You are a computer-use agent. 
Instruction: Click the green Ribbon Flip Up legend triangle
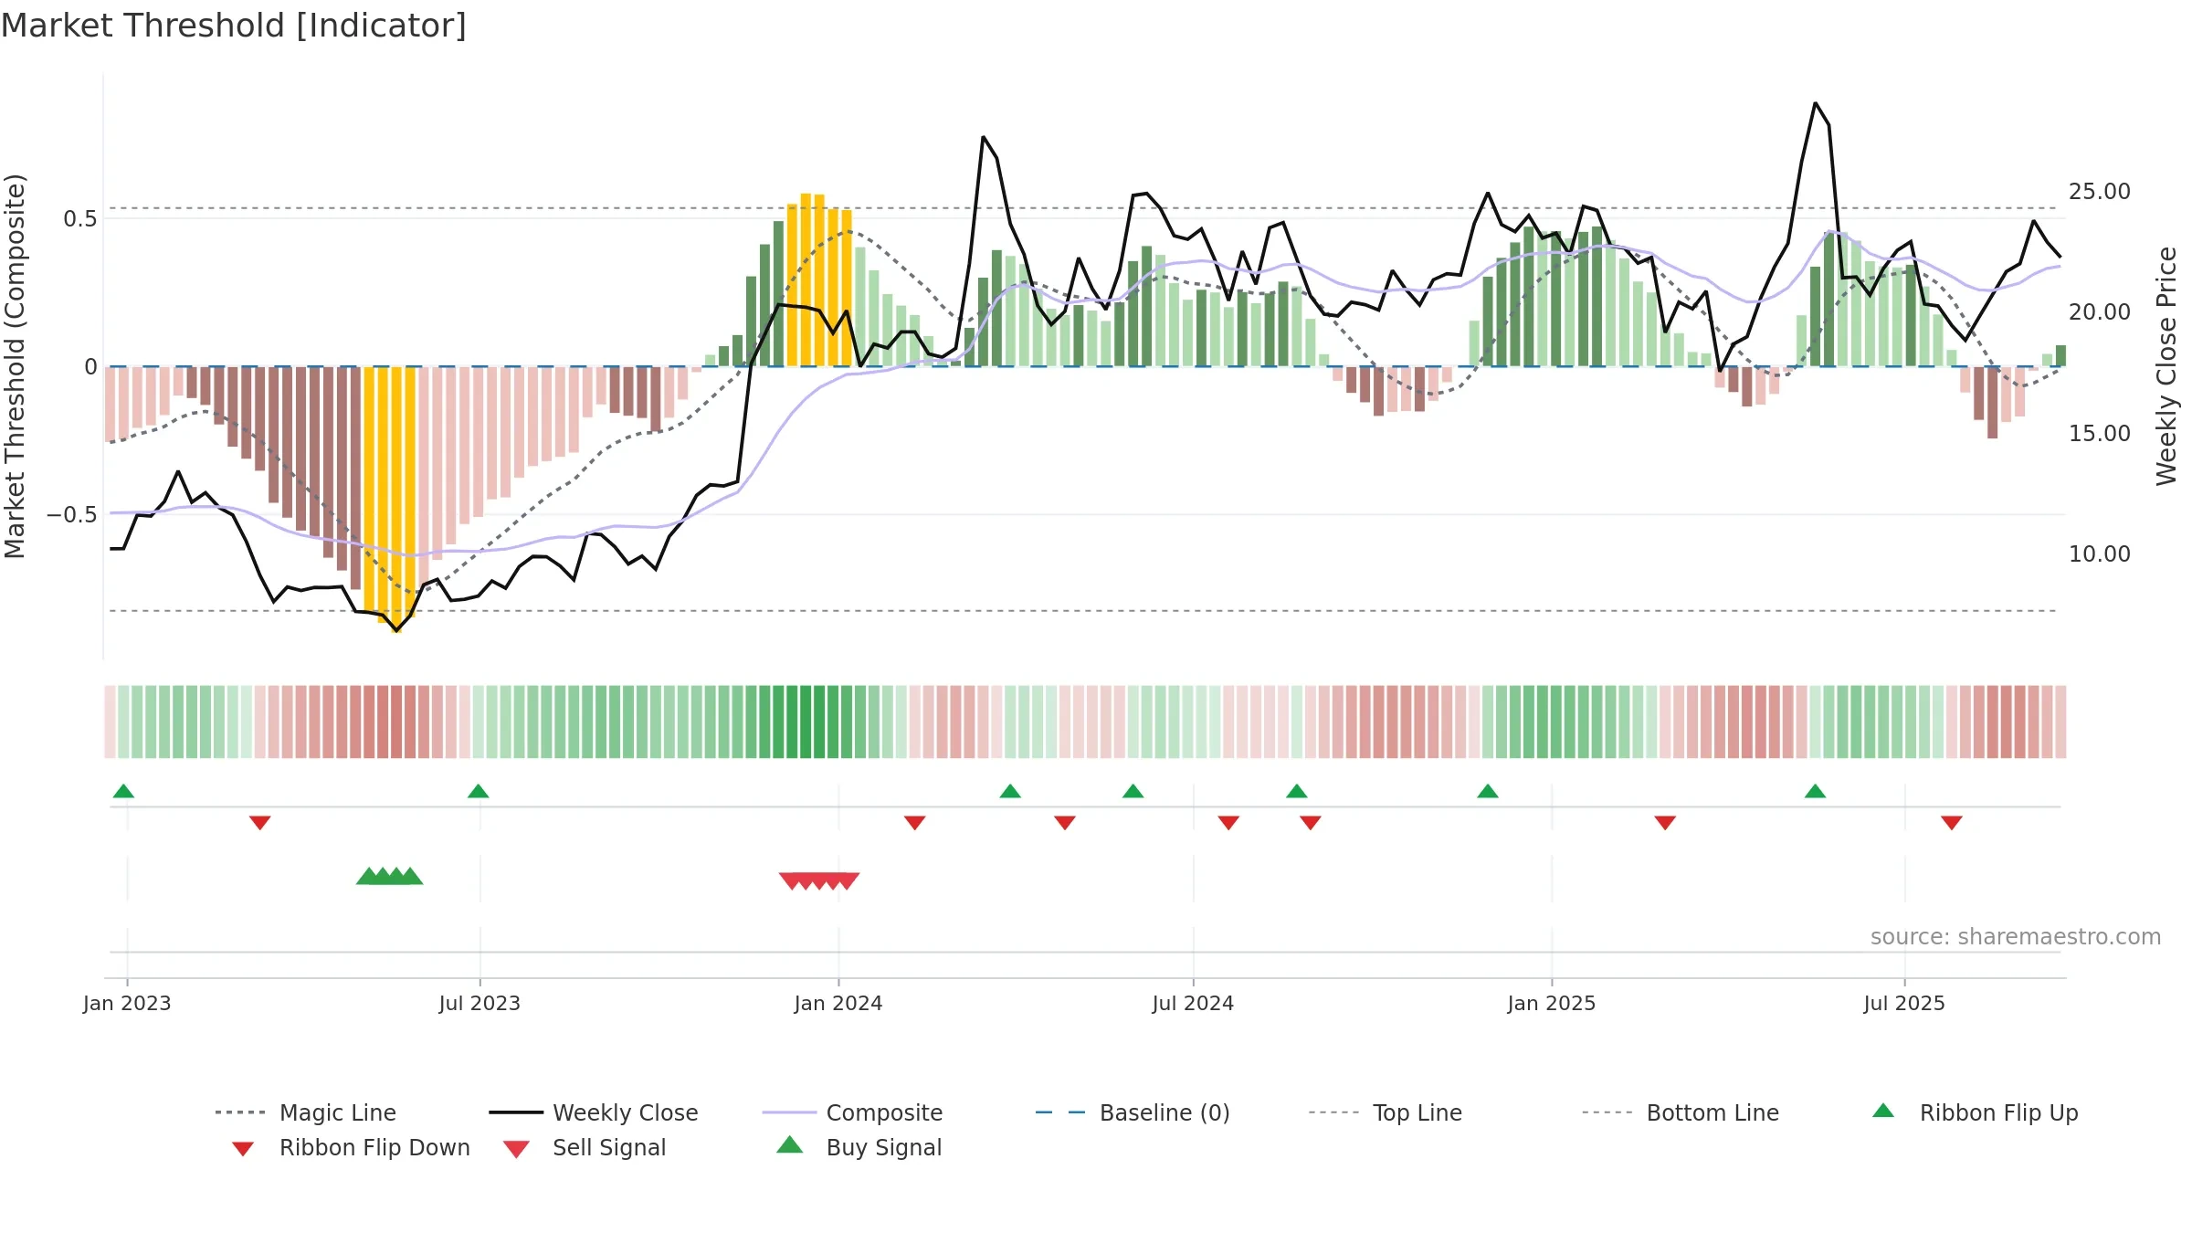(x=1883, y=1111)
